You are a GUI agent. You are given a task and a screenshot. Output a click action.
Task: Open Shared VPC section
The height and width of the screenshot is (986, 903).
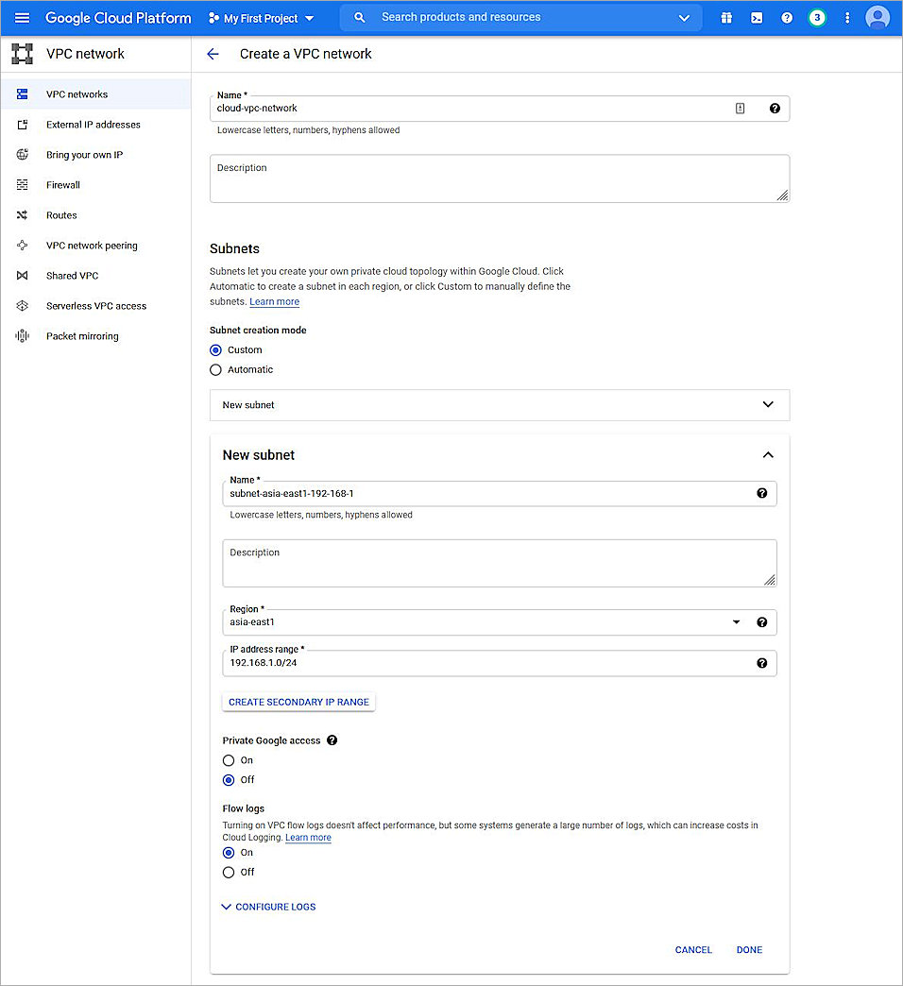pyautogui.click(x=75, y=275)
